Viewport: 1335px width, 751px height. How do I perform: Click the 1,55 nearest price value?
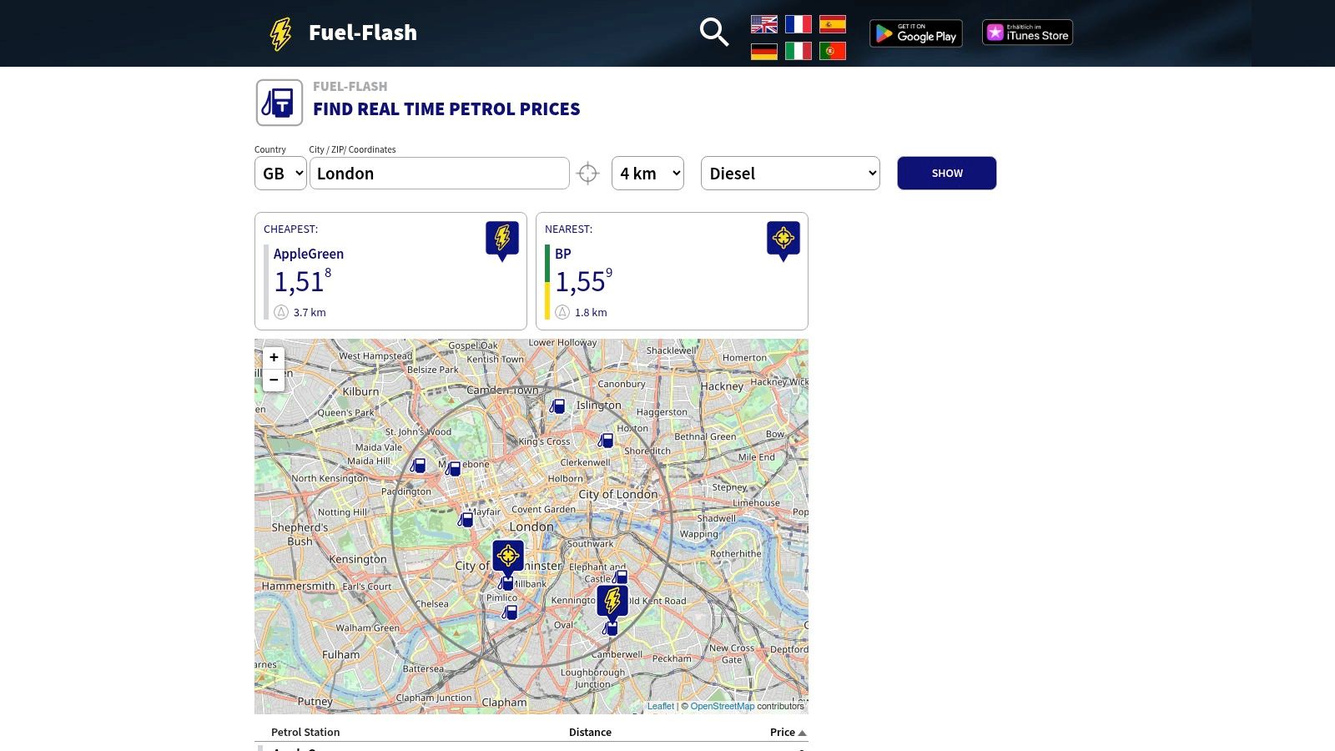(584, 281)
